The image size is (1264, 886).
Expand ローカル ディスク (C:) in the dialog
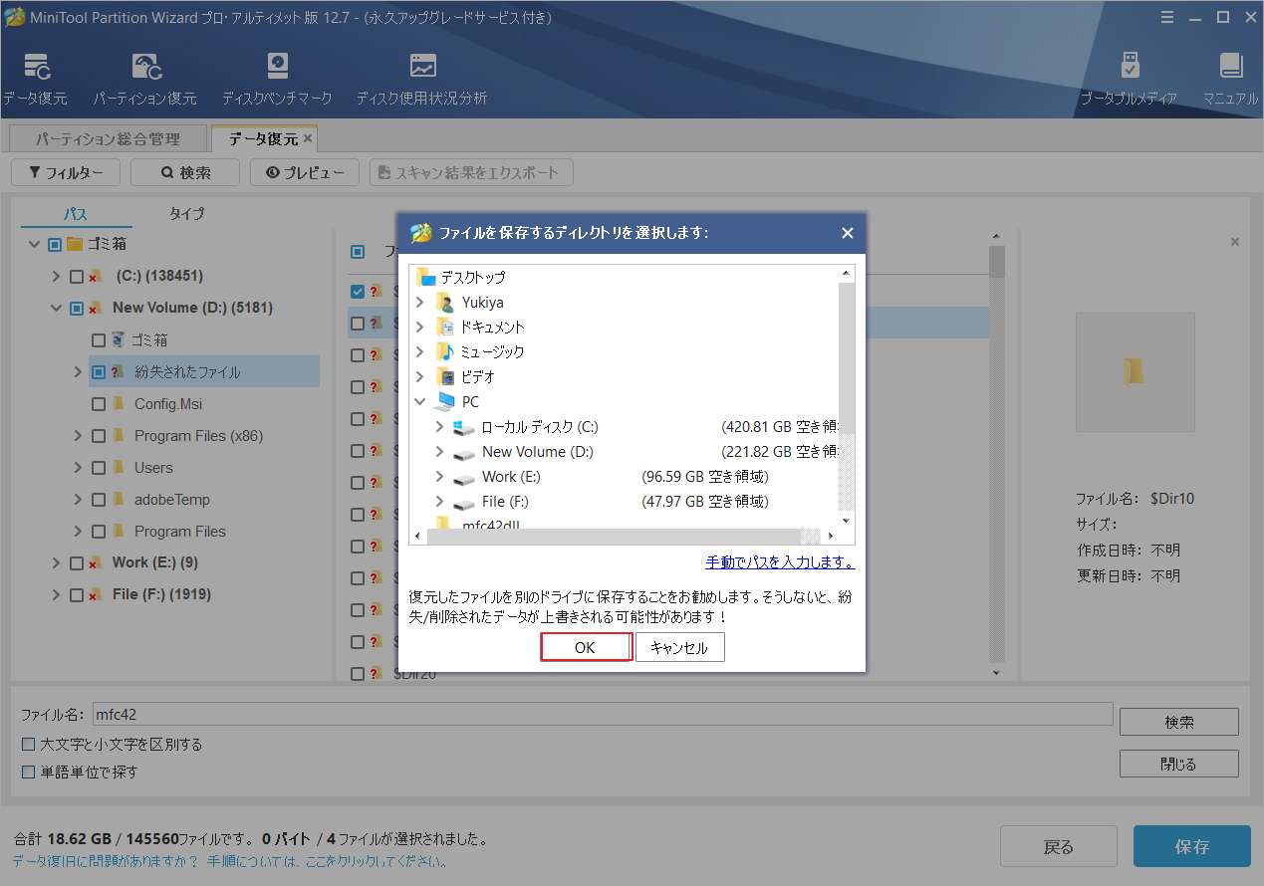coord(440,426)
